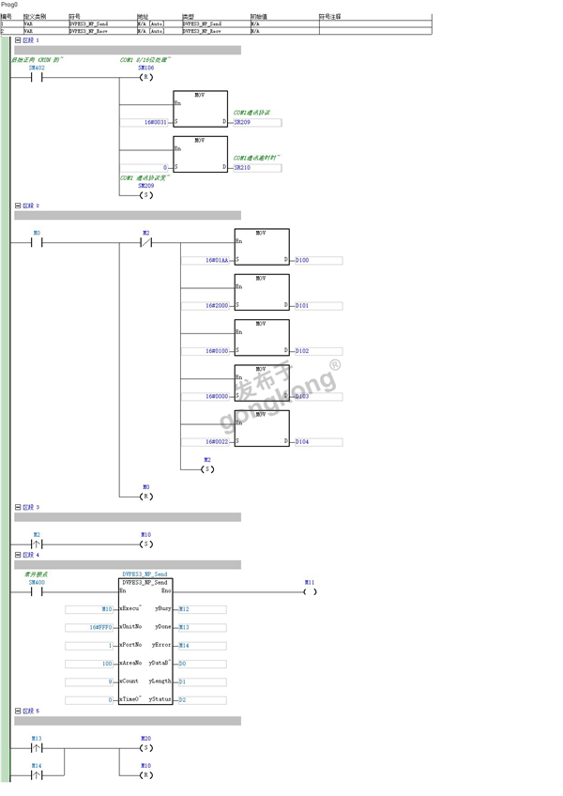Select the SM402 normally open contact

pyautogui.click(x=37, y=78)
